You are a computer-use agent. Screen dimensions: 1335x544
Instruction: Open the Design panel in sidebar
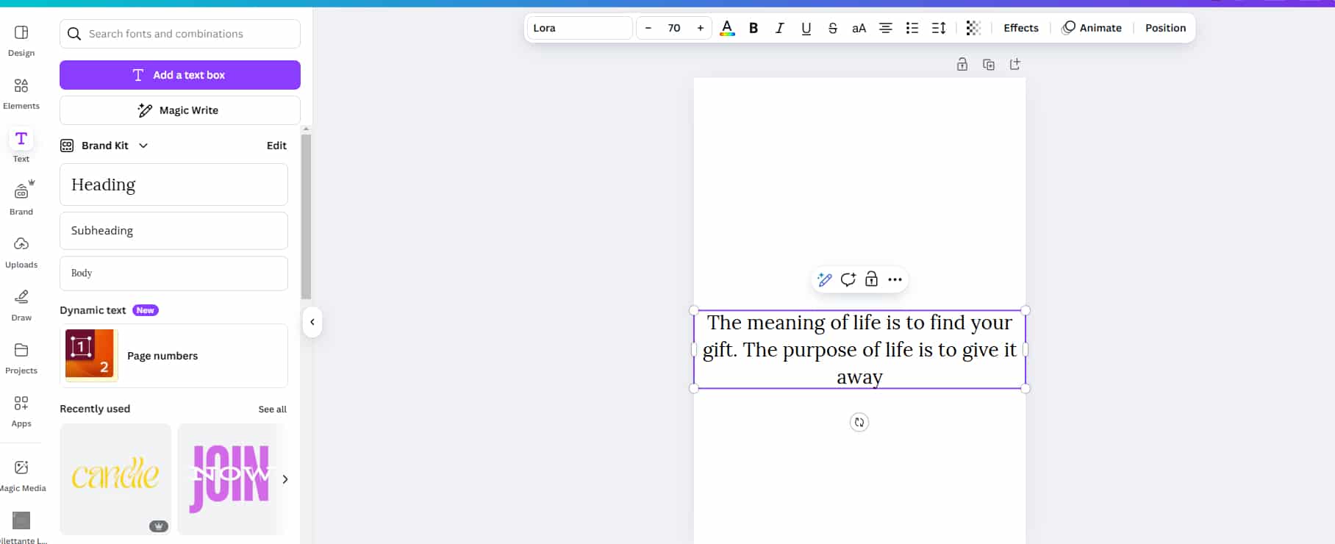[x=21, y=40]
